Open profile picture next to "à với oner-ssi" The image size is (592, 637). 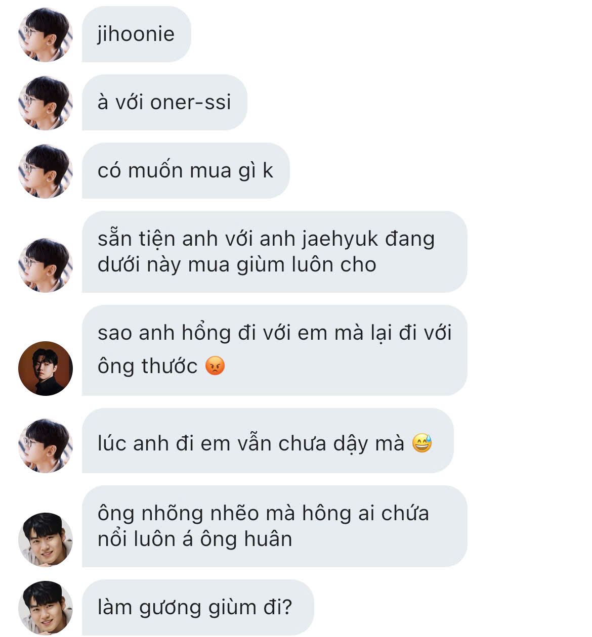[x=46, y=103]
